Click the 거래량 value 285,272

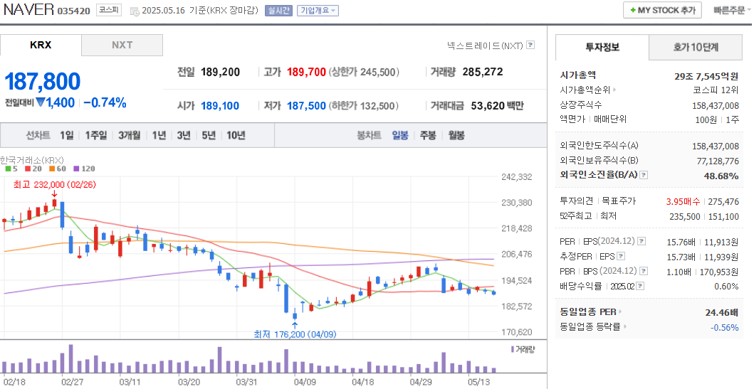tap(483, 72)
